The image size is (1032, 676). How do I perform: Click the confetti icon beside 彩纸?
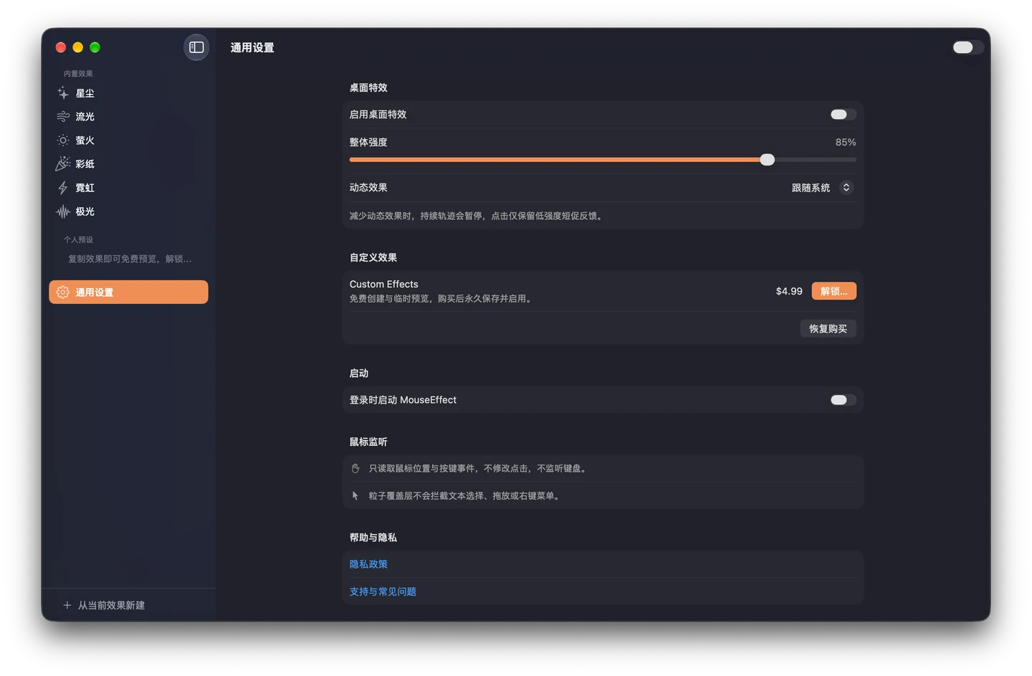(63, 164)
